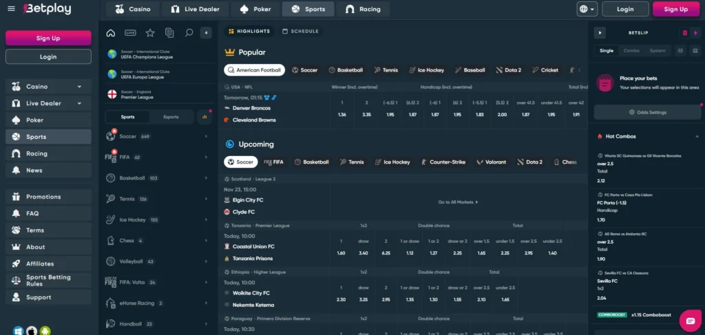Open Poker in top navigation
Viewport: 705px width, 335px height.
(x=255, y=9)
